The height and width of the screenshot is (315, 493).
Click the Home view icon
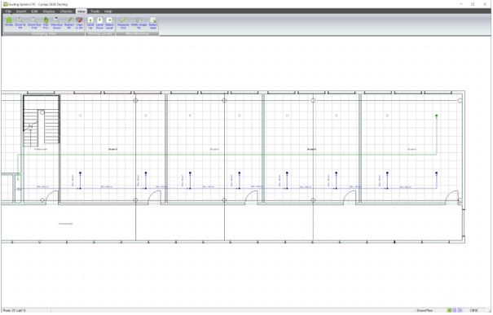click(x=9, y=23)
